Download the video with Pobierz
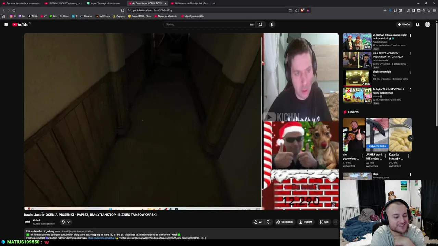 click(306, 222)
